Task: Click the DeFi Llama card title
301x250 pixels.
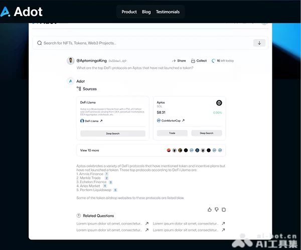Action: click(88, 102)
